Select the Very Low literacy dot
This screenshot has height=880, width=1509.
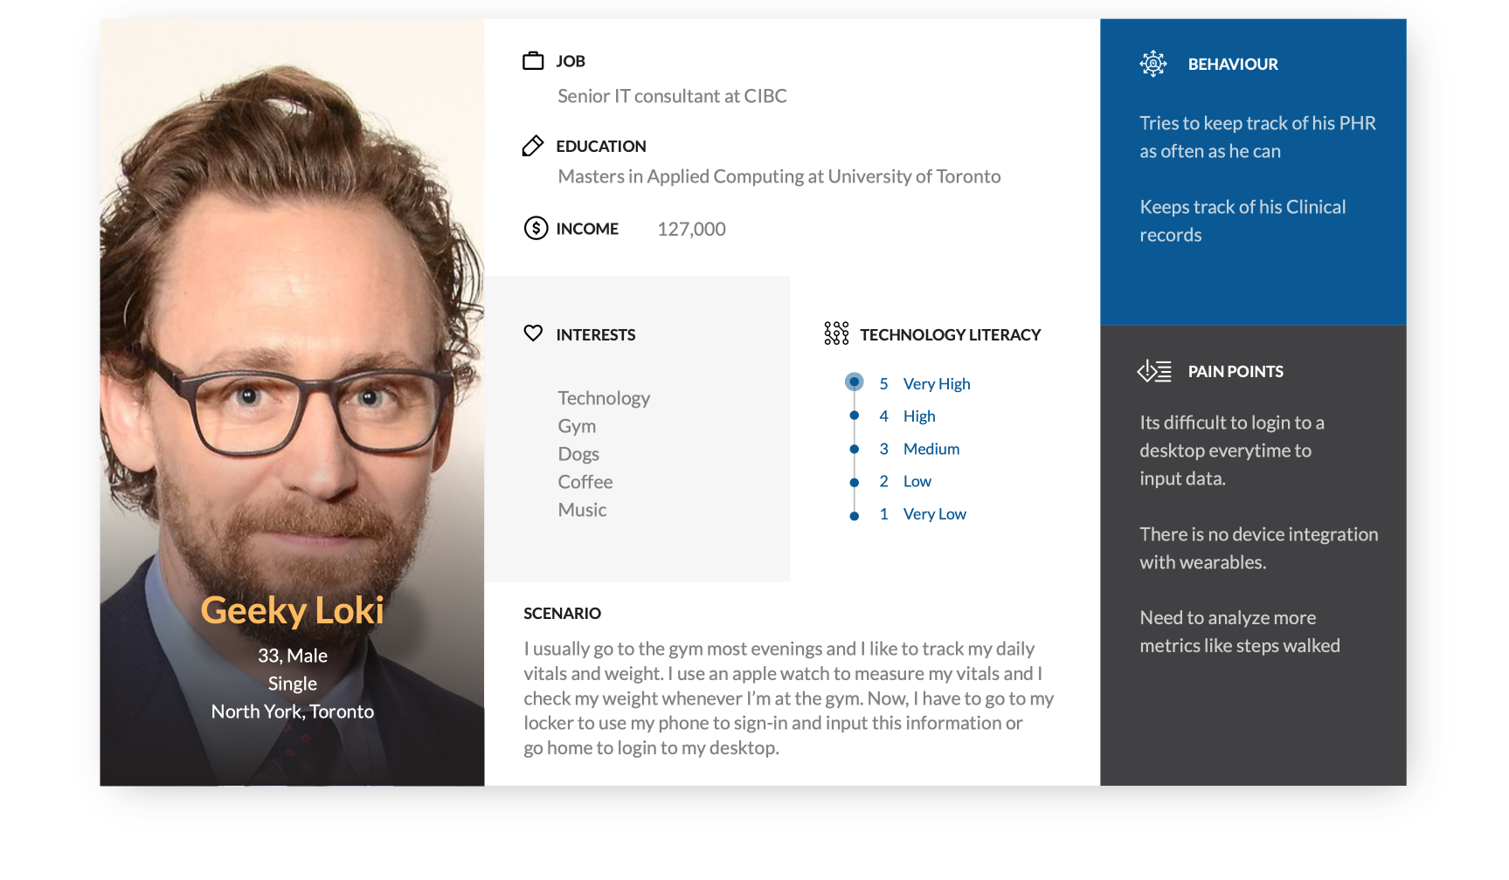(x=854, y=515)
